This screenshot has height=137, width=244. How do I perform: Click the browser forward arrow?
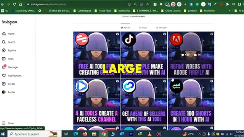tap(8, 4)
